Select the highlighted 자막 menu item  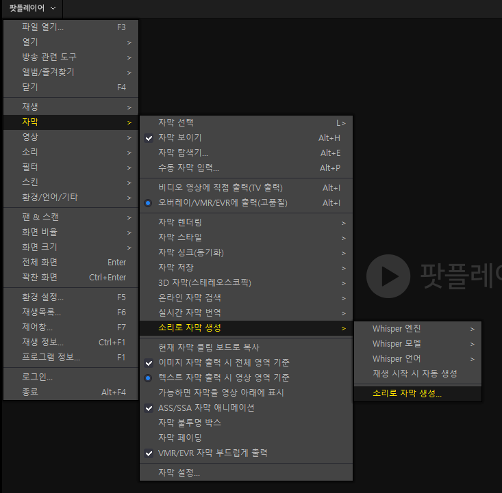(71, 122)
